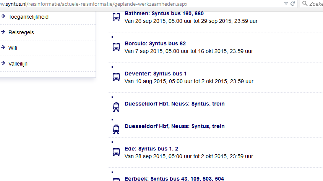Screen dimensions: 323x181
Task: Click the arrow icon next to Toegankelijkheid
Action: [x=3, y=16]
